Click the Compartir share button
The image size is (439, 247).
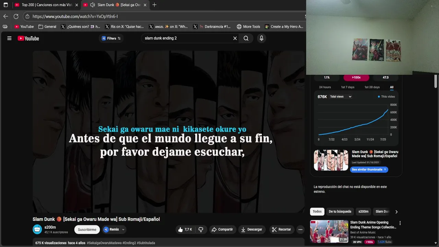tap(222, 230)
